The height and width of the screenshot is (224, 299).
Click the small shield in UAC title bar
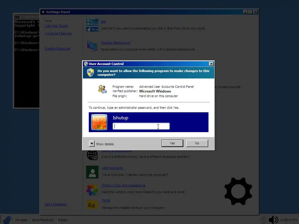86,64
